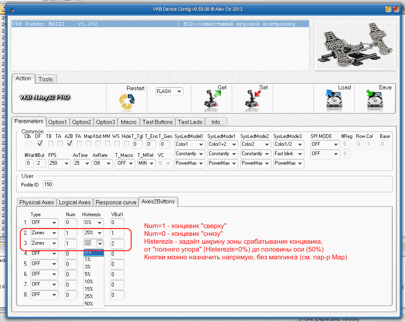Switch to the Action tab
405x322 pixels.
[x=23, y=78]
